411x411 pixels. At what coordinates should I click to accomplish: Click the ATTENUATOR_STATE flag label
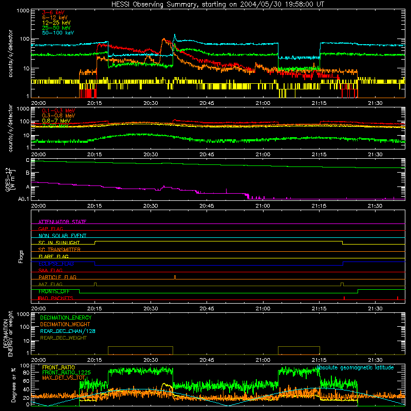pyautogui.click(x=62, y=222)
